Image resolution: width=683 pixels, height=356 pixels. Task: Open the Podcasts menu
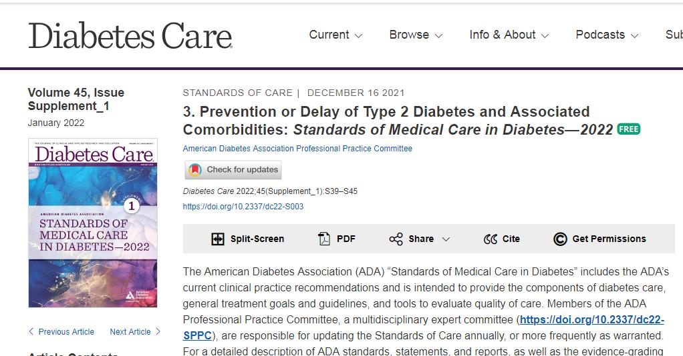[606, 35]
